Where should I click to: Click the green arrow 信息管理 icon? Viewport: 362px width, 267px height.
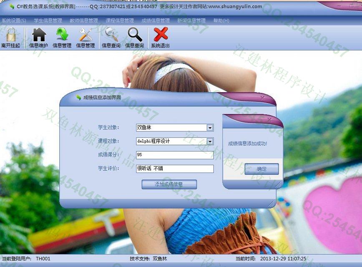62,37
